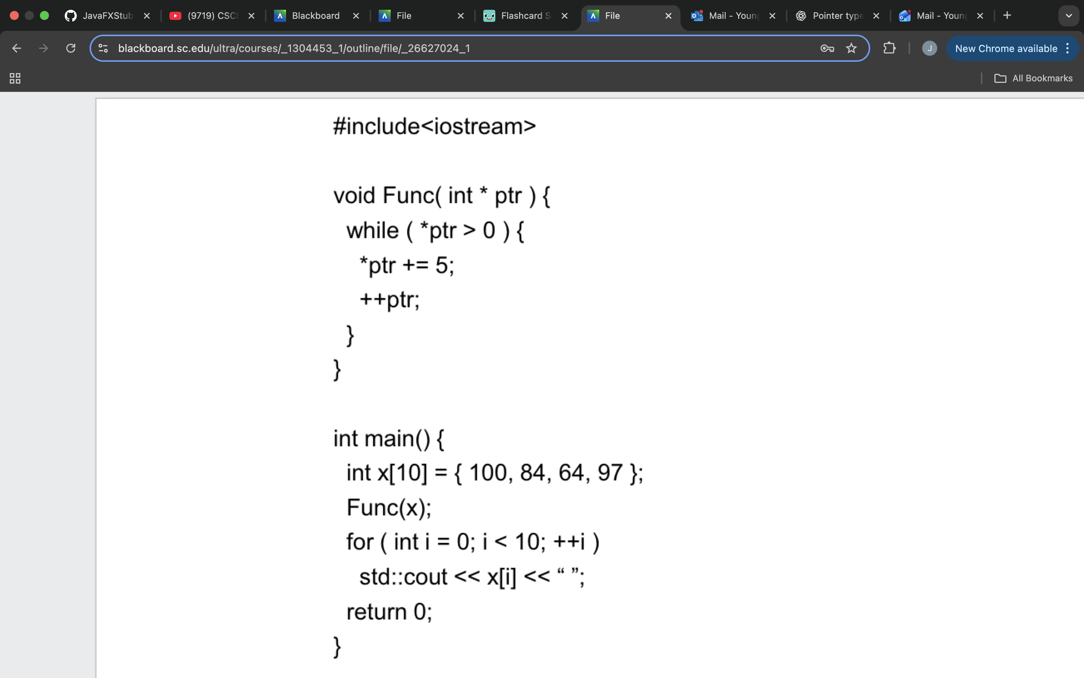Open the J profile avatar
The height and width of the screenshot is (678, 1084).
pos(929,49)
